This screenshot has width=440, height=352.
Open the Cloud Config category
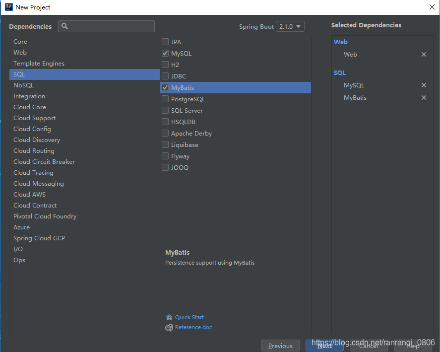point(84,129)
